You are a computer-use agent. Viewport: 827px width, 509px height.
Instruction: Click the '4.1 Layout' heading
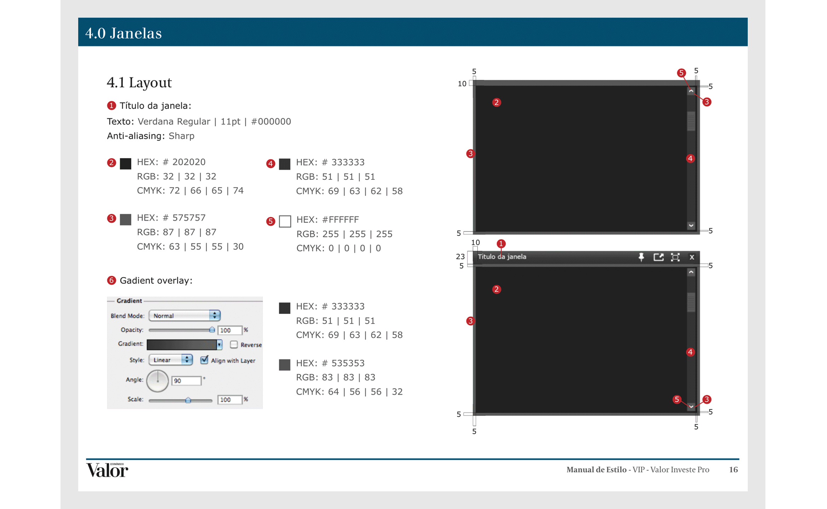pos(139,82)
